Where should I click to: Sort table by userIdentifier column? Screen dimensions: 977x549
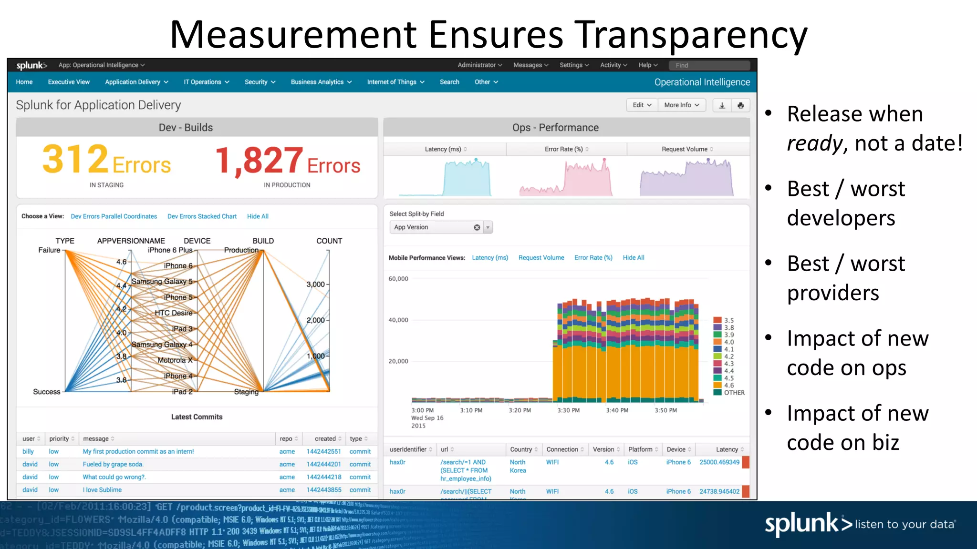tap(411, 449)
